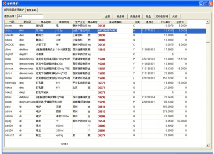Minimize the 条码维护 window
214x154 pixels.
click(201, 4)
